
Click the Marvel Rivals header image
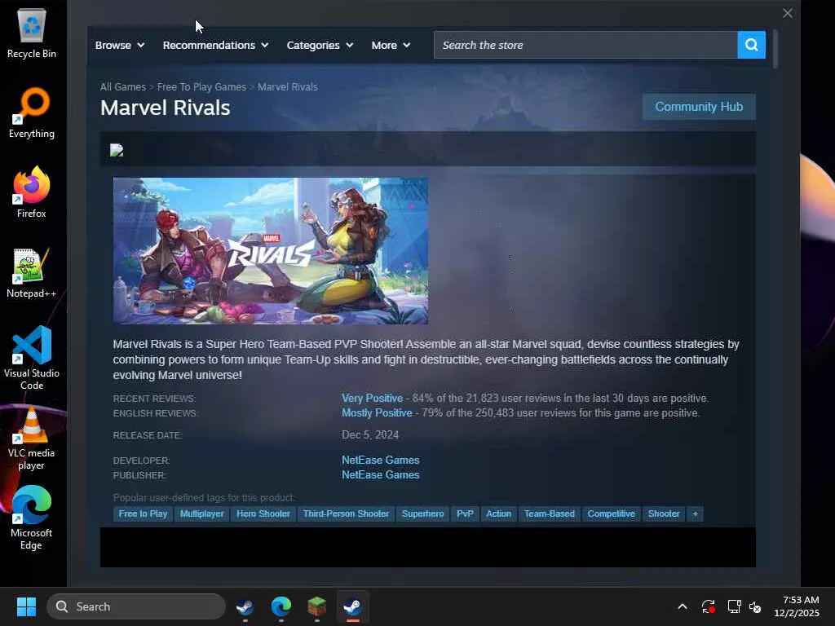tap(271, 251)
